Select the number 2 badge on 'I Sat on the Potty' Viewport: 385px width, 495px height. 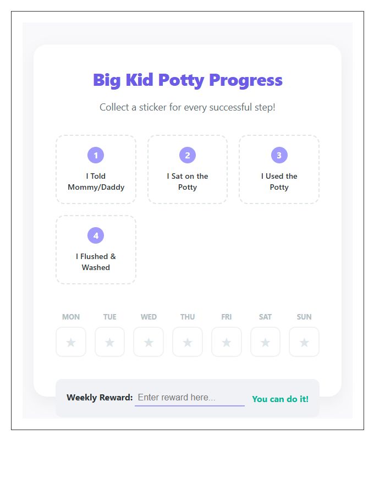point(188,155)
